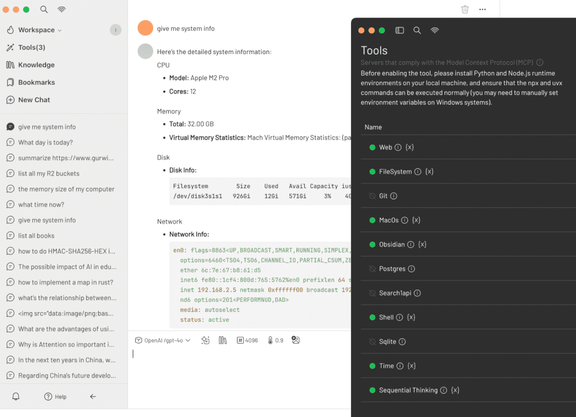
Task: Edit Time tool variables {x}
Action: pos(412,366)
